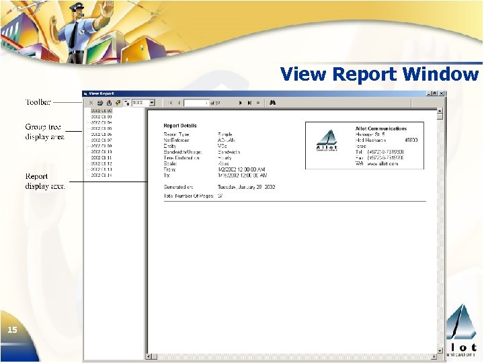Viewport: 484px width, 363px height.
Task: Go to next page toolbar arrow
Action: [x=241, y=103]
